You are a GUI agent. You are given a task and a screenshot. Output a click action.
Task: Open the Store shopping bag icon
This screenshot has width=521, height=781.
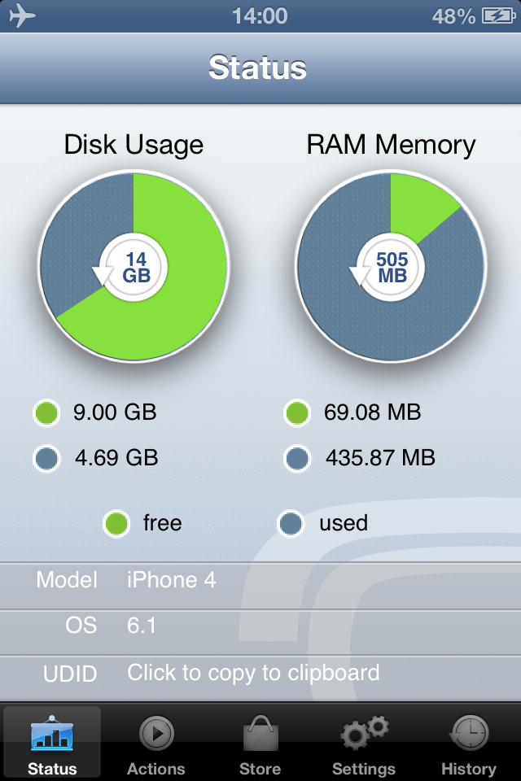point(260,735)
